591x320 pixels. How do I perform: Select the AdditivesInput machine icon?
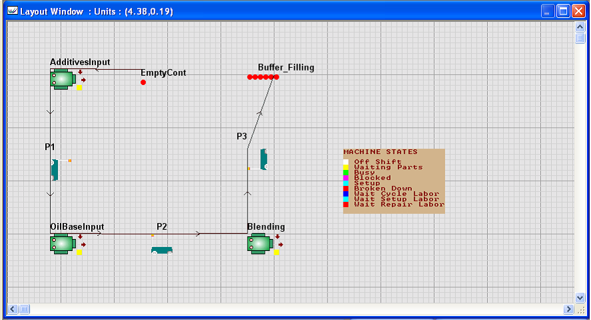[x=62, y=79]
